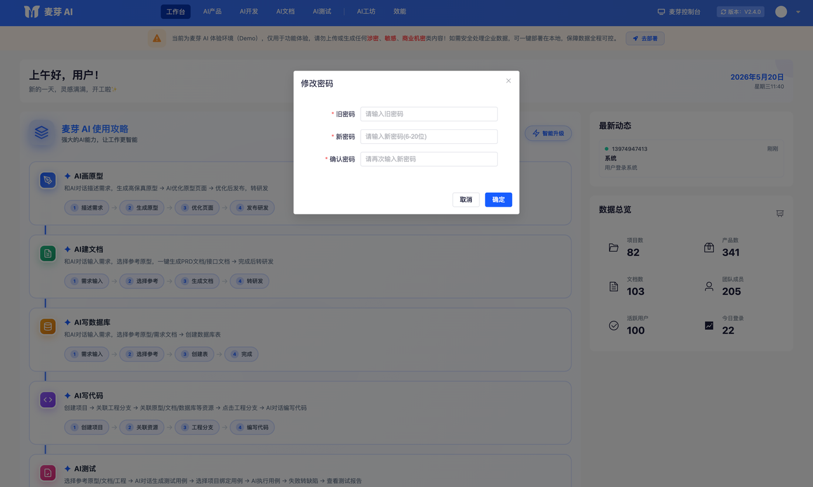Click the 用户登录系统 activity text

tap(621, 168)
